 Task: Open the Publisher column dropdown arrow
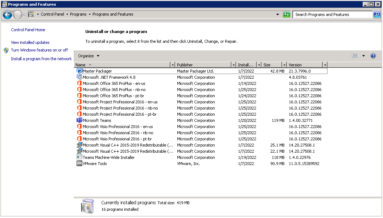[234, 64]
